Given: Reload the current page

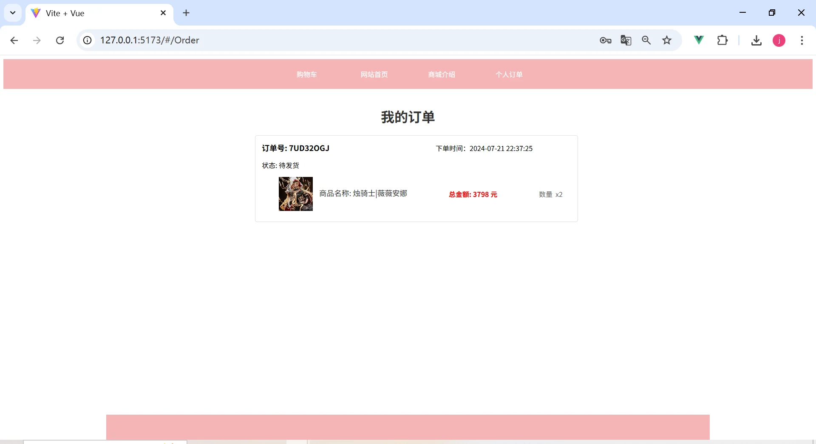Looking at the screenshot, I should tap(60, 40).
